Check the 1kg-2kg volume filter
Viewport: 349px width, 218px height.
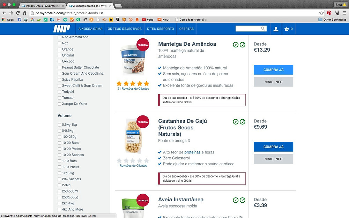click(x=59, y=173)
